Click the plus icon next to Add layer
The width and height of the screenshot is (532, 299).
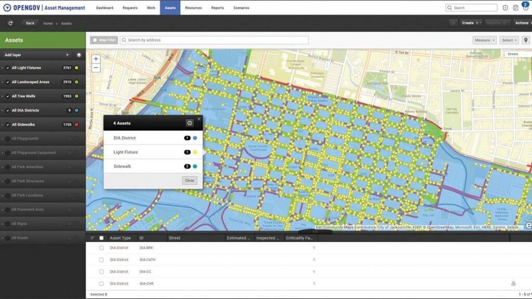coord(67,55)
